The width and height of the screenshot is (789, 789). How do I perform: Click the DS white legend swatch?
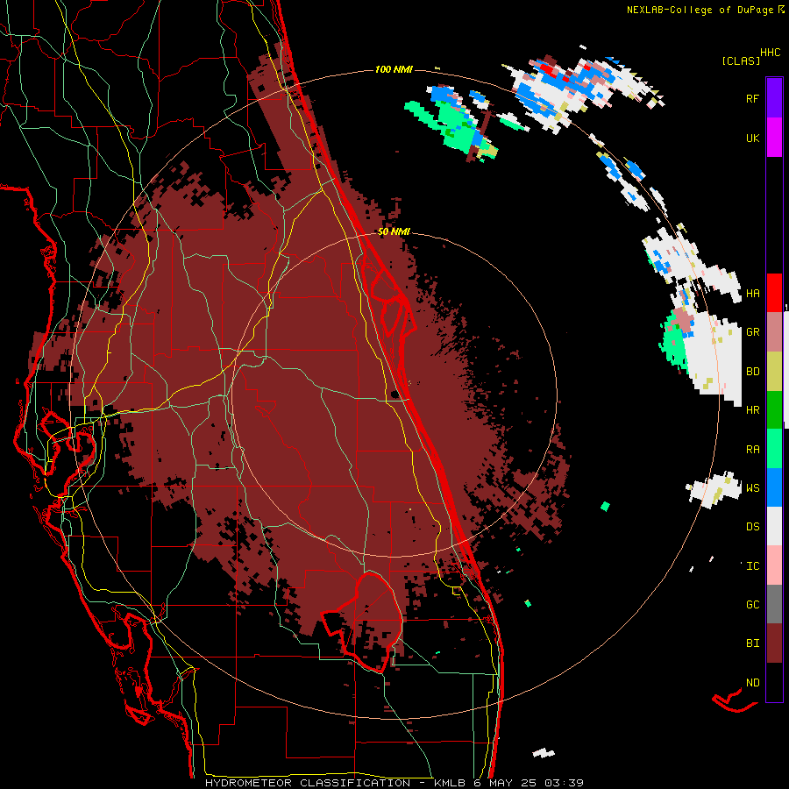click(774, 526)
